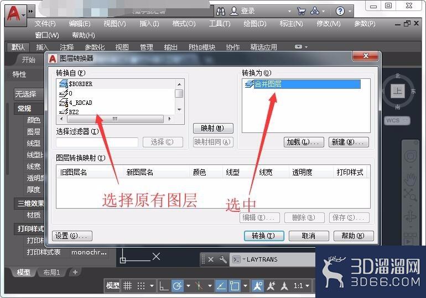
Task: Click the 上 face of the ViewCube
Action: click(x=397, y=91)
